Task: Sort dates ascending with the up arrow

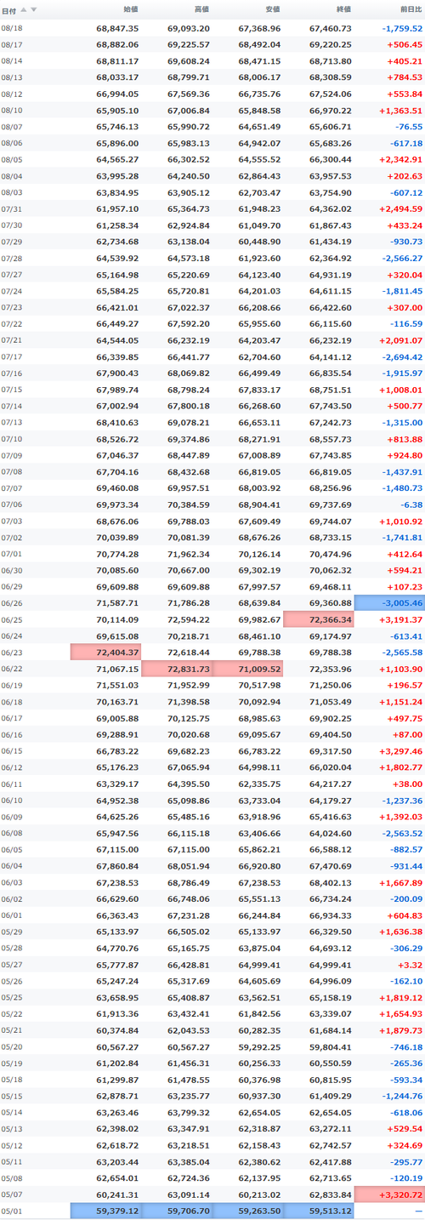Action: tap(24, 10)
